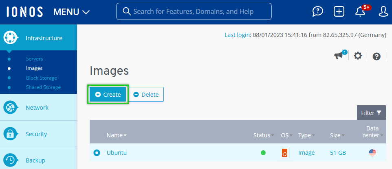
Task: Open the help chat bubble icon
Action: [318, 11]
